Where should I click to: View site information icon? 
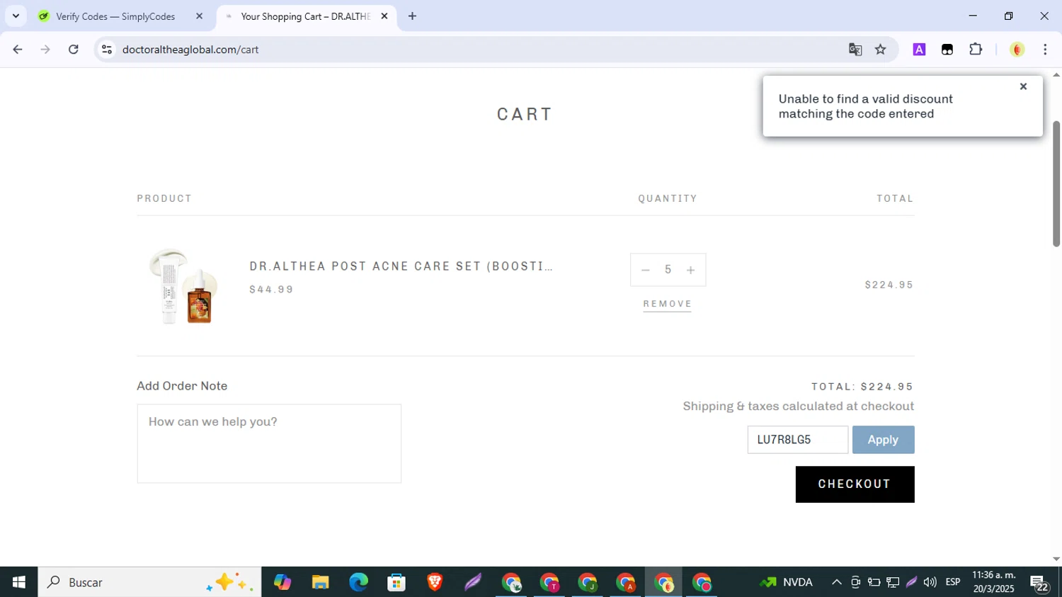coord(107,50)
